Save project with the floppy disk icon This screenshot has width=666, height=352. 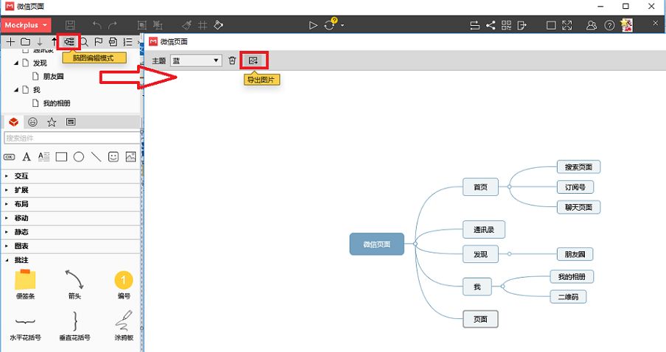click(70, 26)
